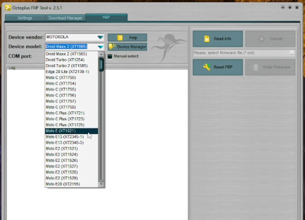Select Moto E13 (XT2345-3)
The image size is (305, 220).
click(x=71, y=142)
